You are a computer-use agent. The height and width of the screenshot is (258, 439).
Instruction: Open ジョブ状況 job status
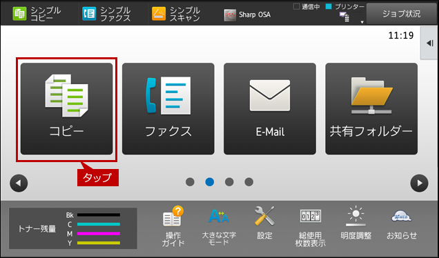[x=402, y=14]
